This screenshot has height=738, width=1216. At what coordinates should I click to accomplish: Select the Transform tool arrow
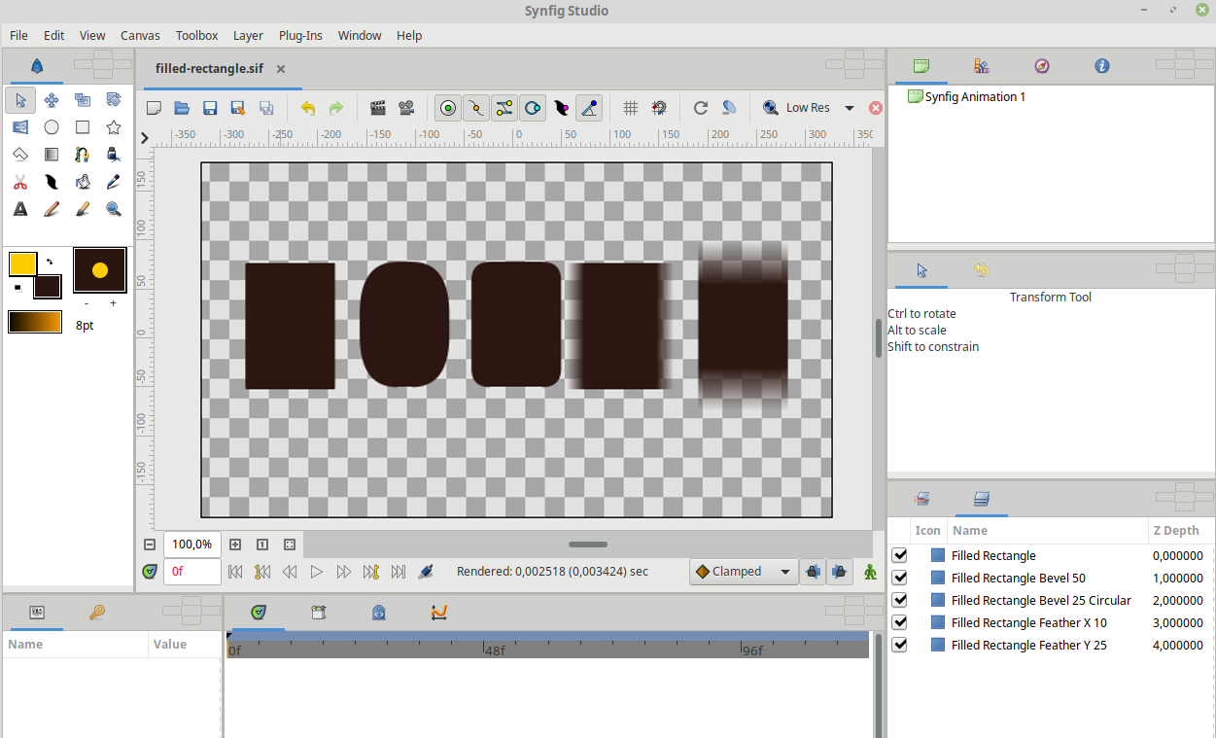pyautogui.click(x=20, y=99)
